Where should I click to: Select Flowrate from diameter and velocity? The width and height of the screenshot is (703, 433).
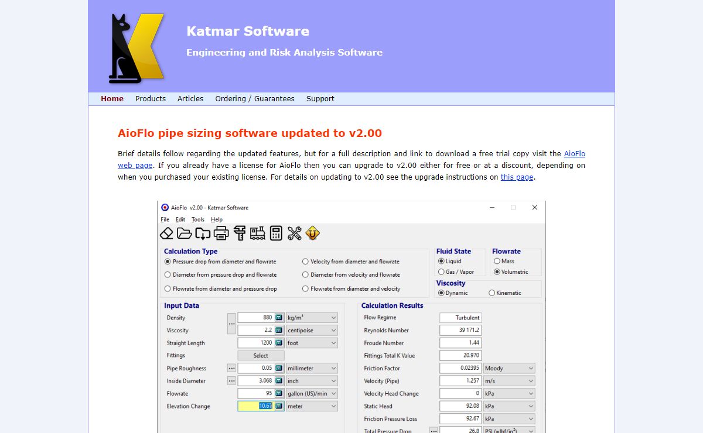point(351,288)
